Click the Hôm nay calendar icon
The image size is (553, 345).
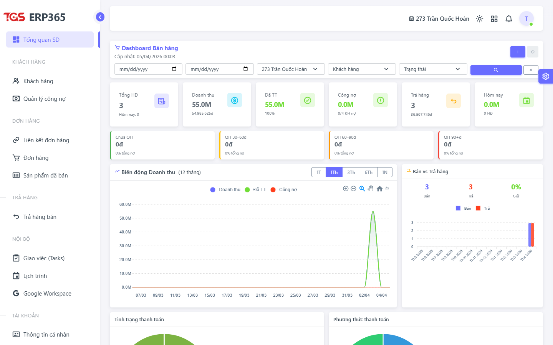click(527, 100)
